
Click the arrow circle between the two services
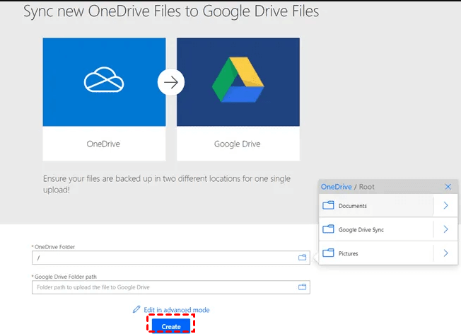pyautogui.click(x=171, y=82)
